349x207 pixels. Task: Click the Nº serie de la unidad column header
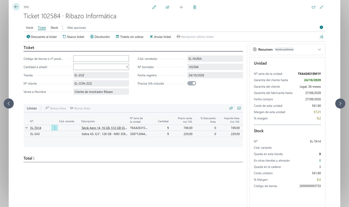pyautogui.click(x=136, y=120)
